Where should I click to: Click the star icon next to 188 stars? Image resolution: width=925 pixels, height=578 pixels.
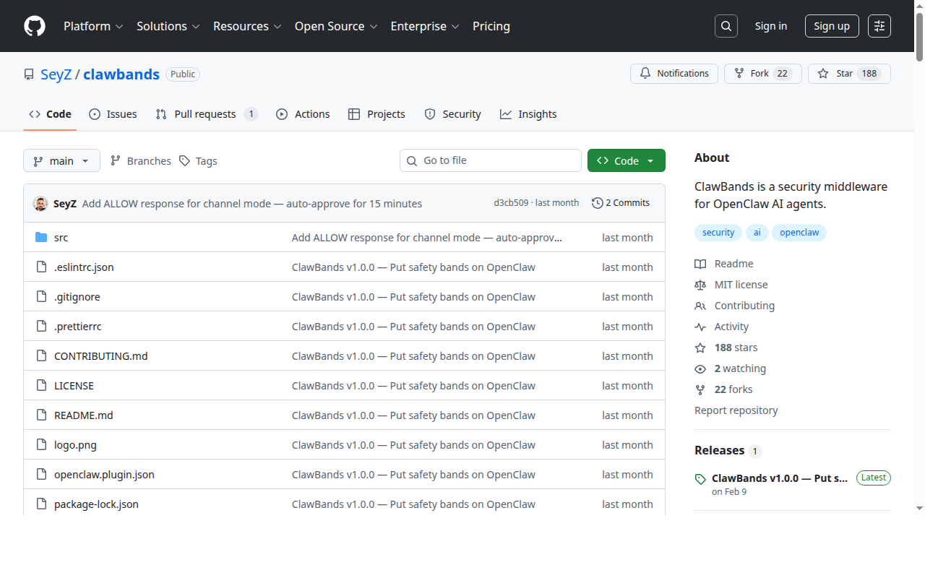click(x=700, y=348)
